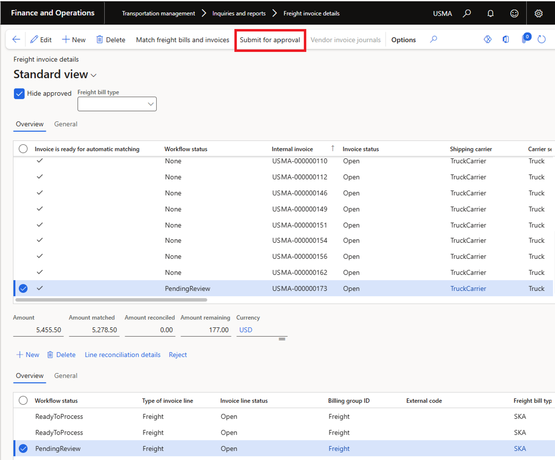
Task: Open Freight bill type dropdown
Action: [x=117, y=104]
